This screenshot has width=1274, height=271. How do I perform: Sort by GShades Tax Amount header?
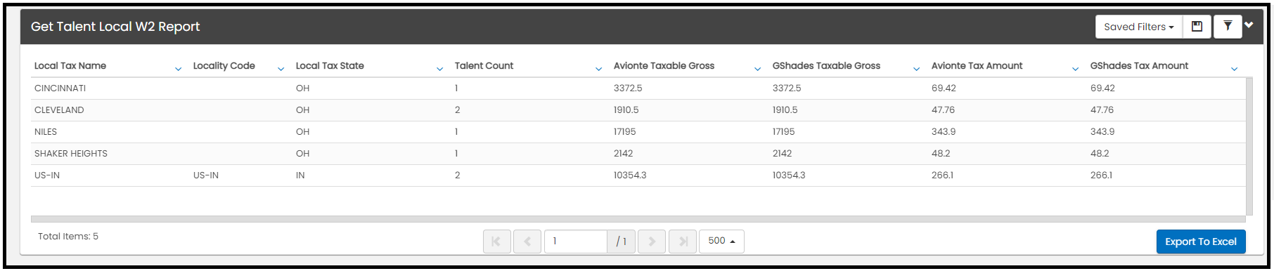tap(1139, 66)
